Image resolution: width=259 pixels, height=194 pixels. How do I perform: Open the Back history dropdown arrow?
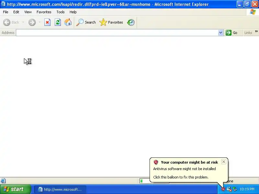(x=23, y=22)
